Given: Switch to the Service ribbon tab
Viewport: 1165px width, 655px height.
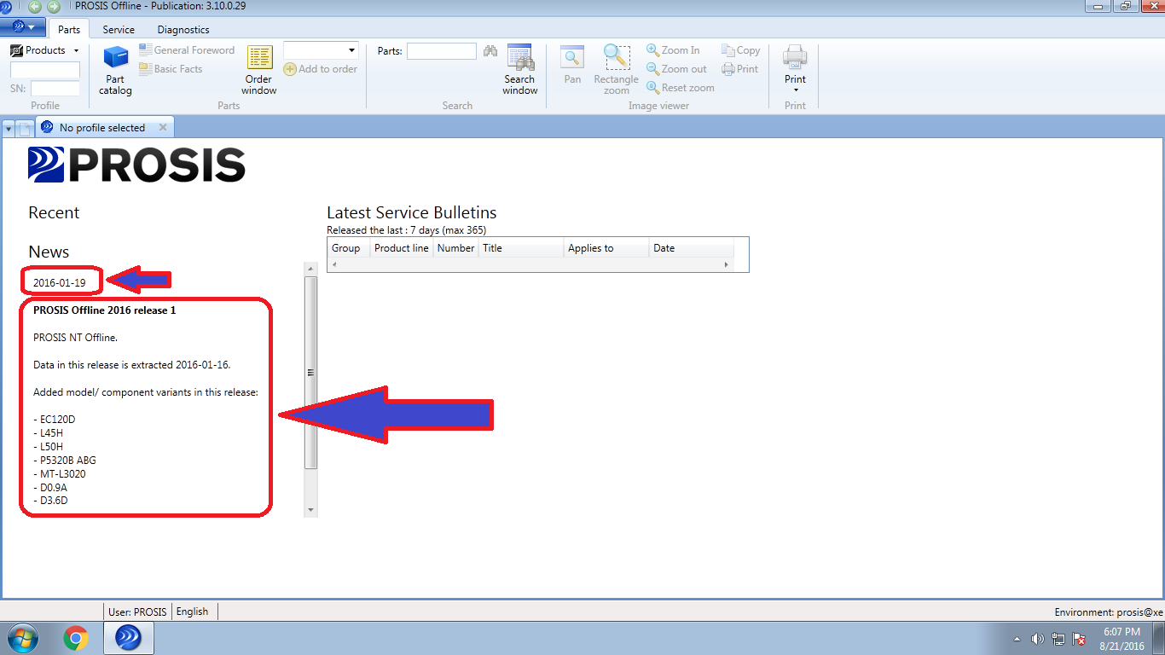Looking at the screenshot, I should coord(119,29).
